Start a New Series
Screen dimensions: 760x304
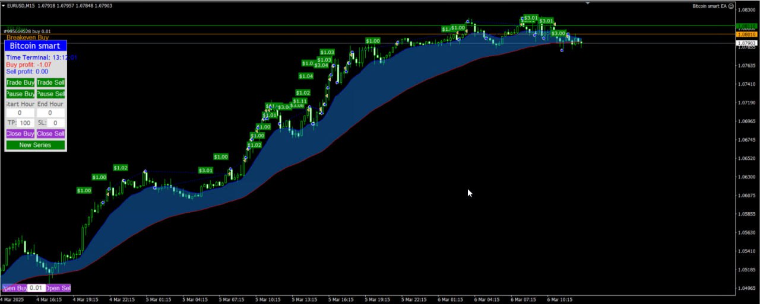tap(35, 145)
